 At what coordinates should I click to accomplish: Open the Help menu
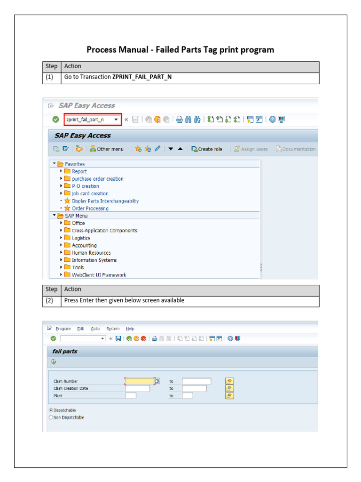[130, 329]
